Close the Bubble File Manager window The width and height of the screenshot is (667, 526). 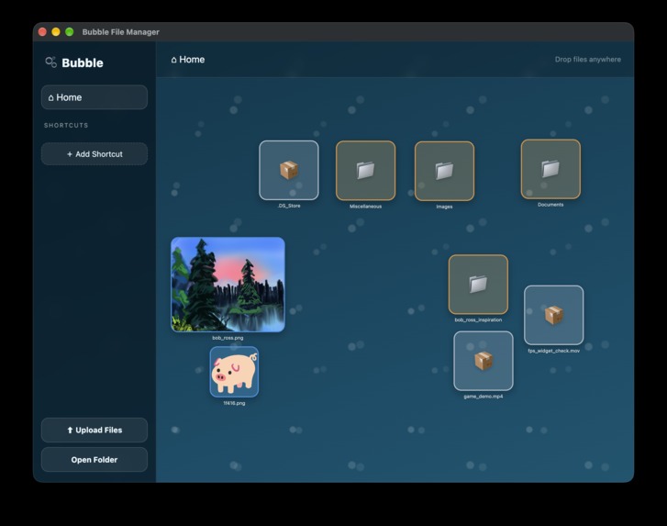click(42, 32)
